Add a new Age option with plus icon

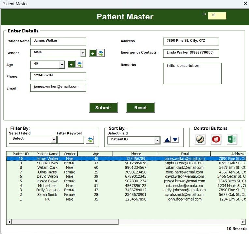[x=71, y=64]
